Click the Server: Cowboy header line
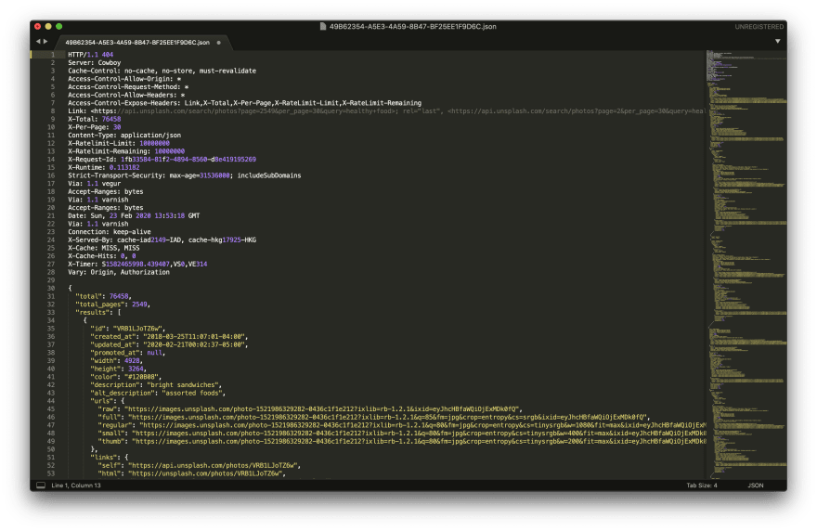This screenshot has height=531, width=817. click(x=95, y=62)
